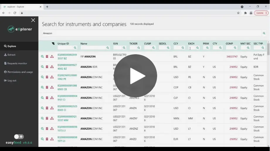Open a new browser tab
The height and width of the screenshot is (151, 270).
[x=47, y=7]
